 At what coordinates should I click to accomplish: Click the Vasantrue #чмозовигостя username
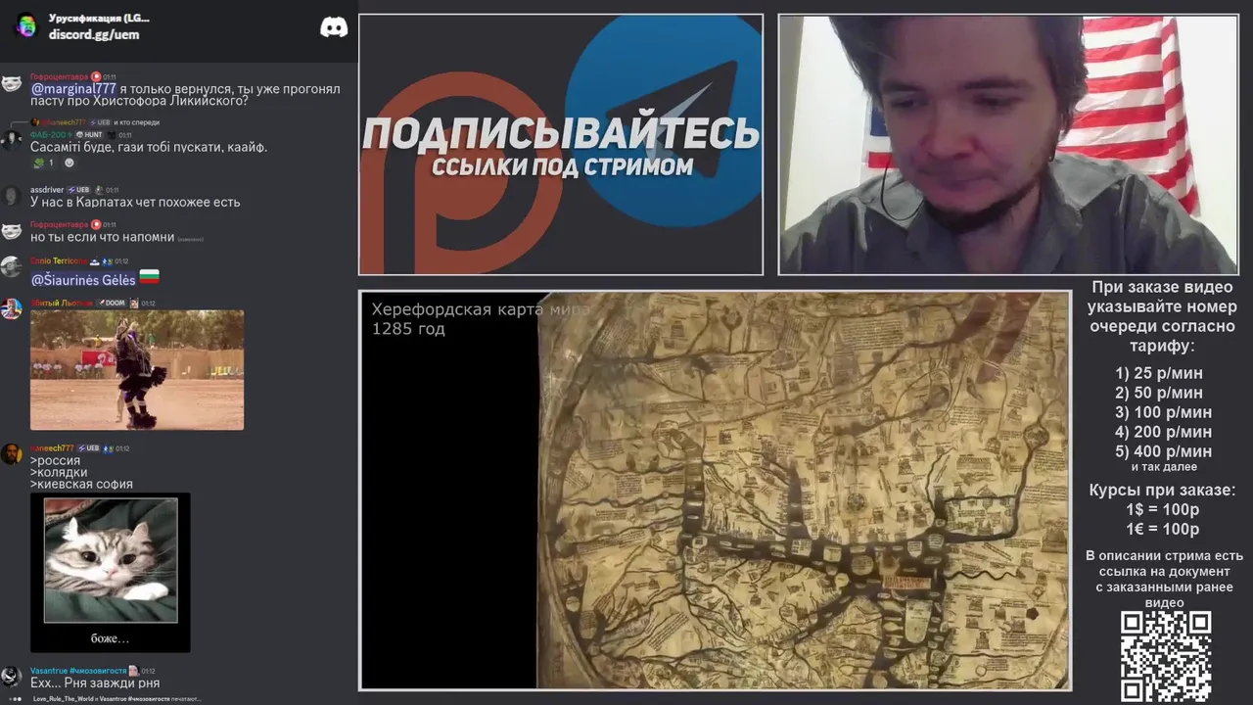78,671
